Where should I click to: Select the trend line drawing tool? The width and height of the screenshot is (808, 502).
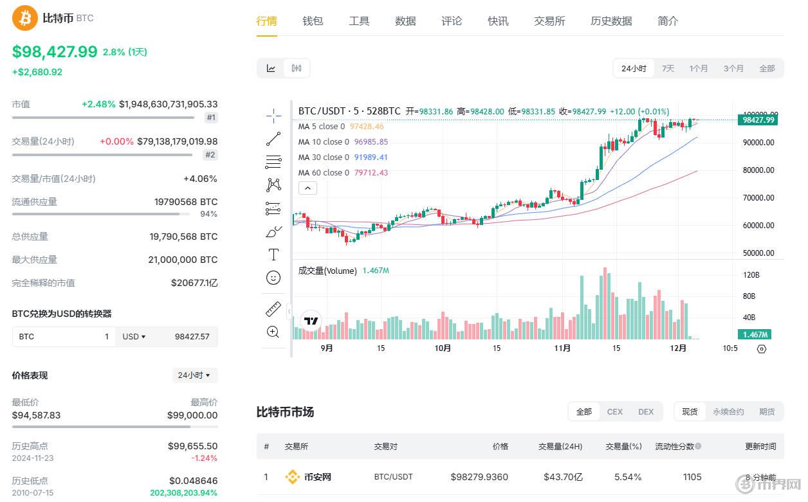[273, 138]
